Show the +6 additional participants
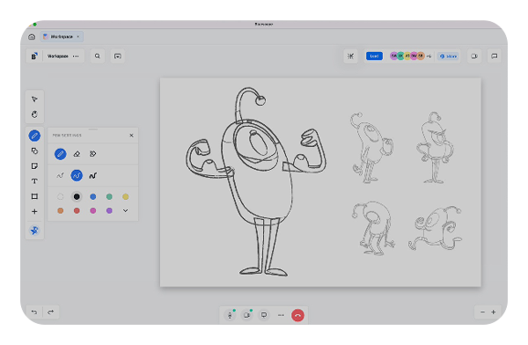The height and width of the screenshot is (345, 528). [429, 56]
